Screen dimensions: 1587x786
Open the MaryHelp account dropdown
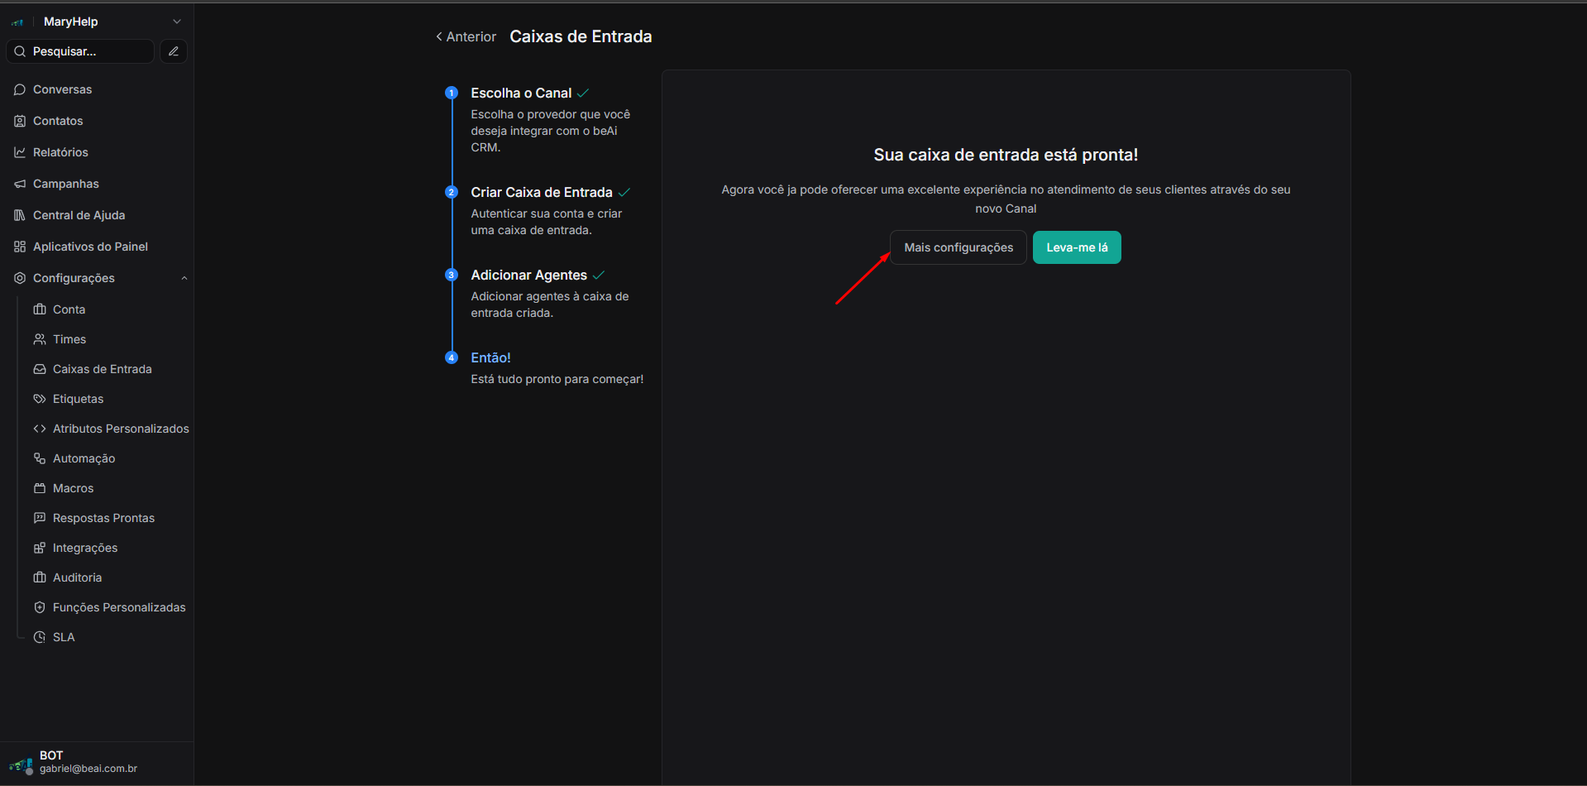pyautogui.click(x=176, y=22)
